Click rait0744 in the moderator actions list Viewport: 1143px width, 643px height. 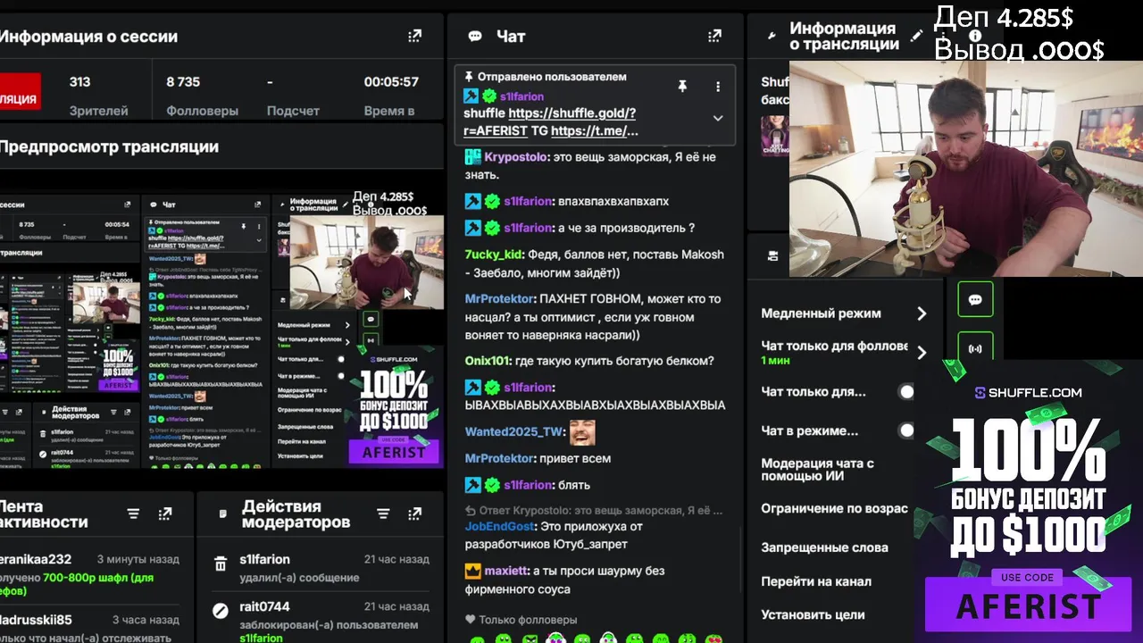pos(264,607)
